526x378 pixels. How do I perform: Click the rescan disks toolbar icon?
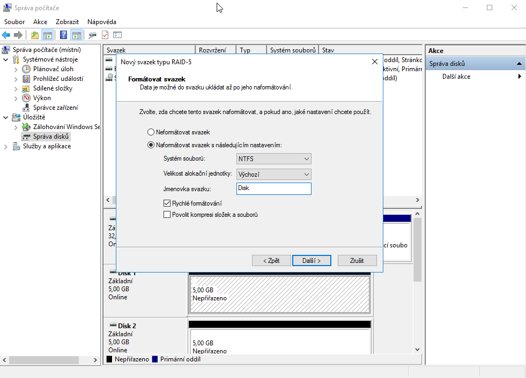pyautogui.click(x=92, y=35)
